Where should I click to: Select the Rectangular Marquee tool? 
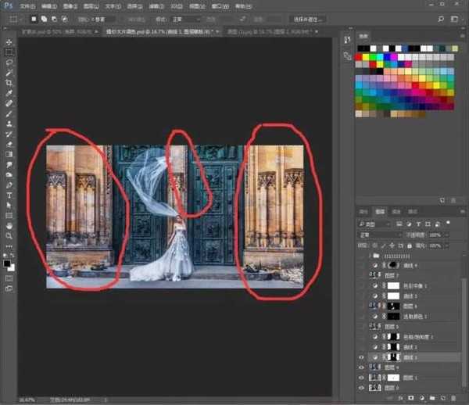(9, 52)
